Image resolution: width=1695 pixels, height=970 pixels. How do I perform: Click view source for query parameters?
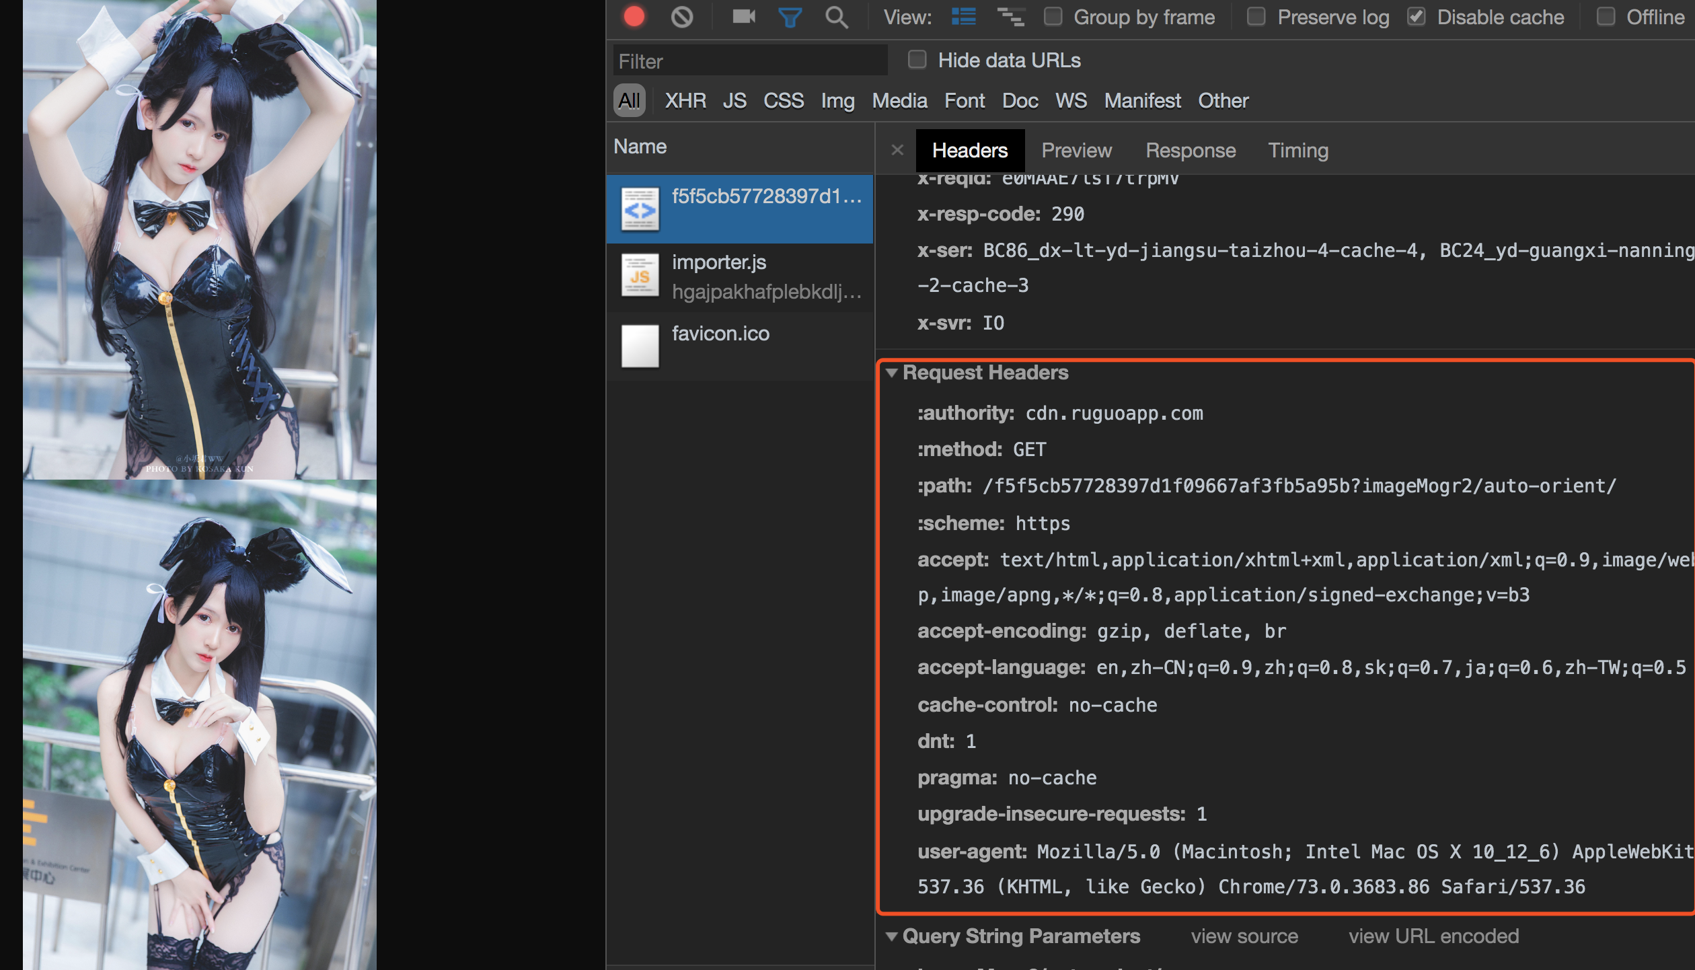pyautogui.click(x=1244, y=936)
